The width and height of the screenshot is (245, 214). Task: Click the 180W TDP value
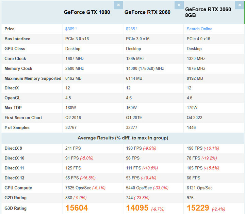(71, 108)
